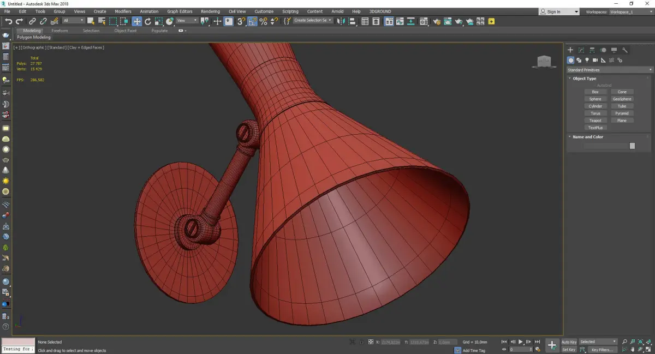The height and width of the screenshot is (354, 655).
Task: Activate the Select and Rotate tool
Action: pyautogui.click(x=148, y=21)
